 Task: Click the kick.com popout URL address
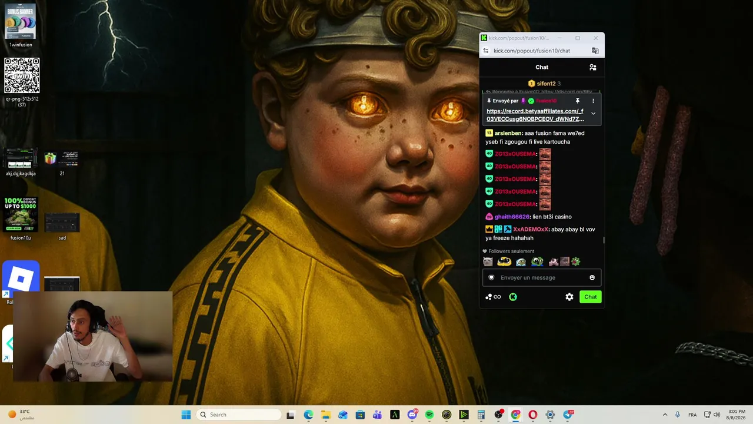[x=532, y=51]
